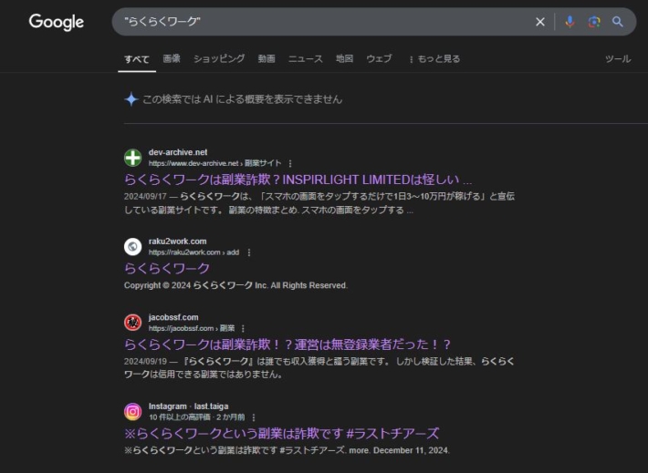The height and width of the screenshot is (473, 648).
Task: Click the https://raku2work.com › add URL
Action: point(193,252)
